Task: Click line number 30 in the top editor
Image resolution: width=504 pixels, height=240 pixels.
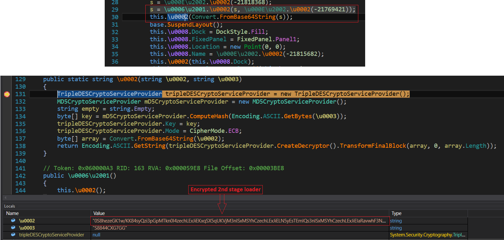Action: [114, 17]
